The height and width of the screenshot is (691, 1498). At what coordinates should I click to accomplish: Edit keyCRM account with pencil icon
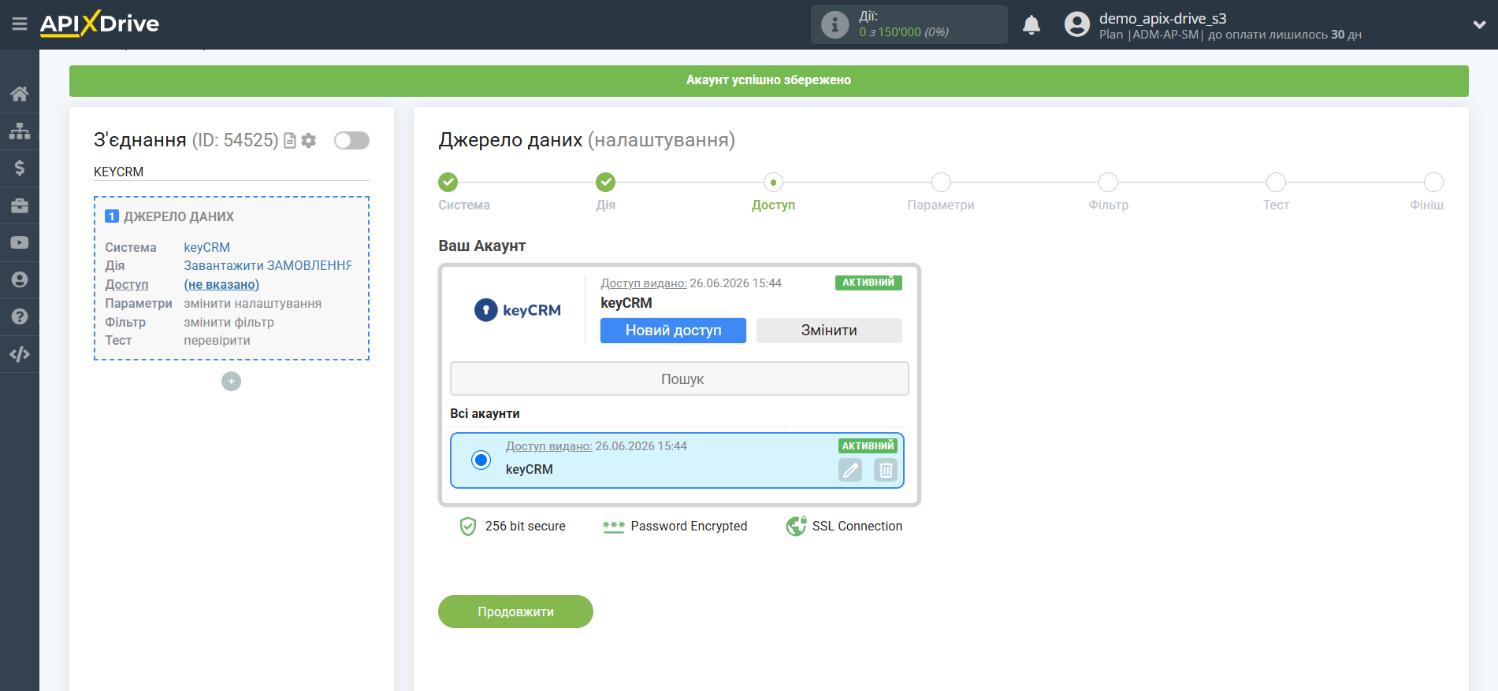click(850, 470)
